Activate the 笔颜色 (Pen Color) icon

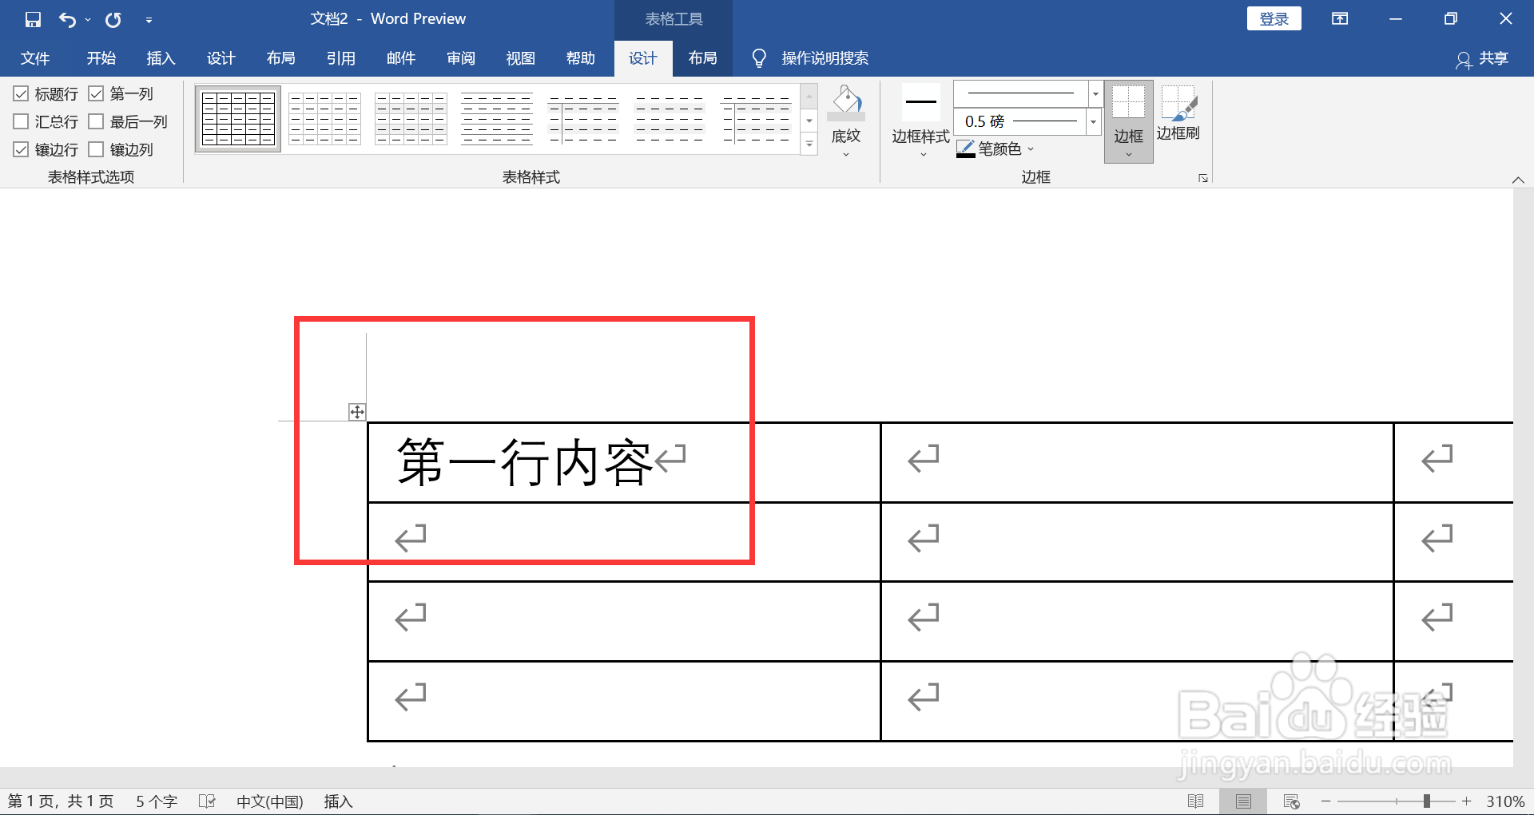coord(965,148)
